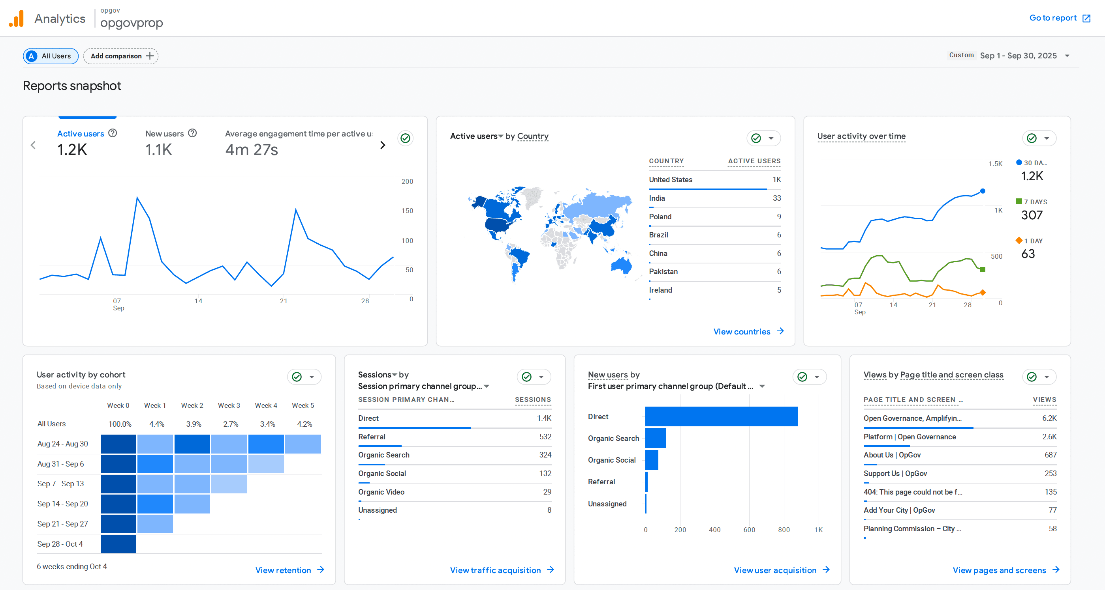Click the plus icon in Add comparison
Viewport: 1105px width, 590px height.
(x=150, y=56)
